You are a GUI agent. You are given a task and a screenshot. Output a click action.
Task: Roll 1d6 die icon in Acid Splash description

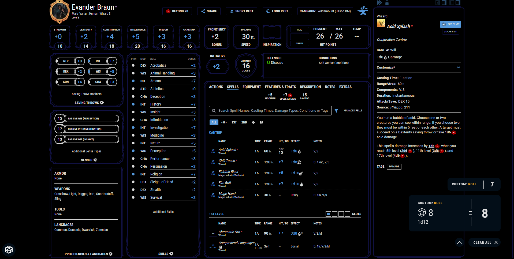453,133
